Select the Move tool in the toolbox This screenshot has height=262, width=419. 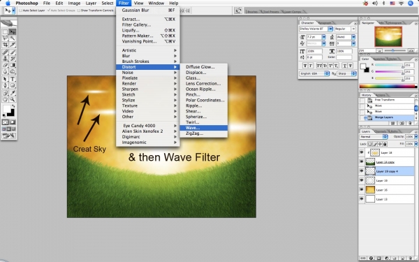coord(13,32)
